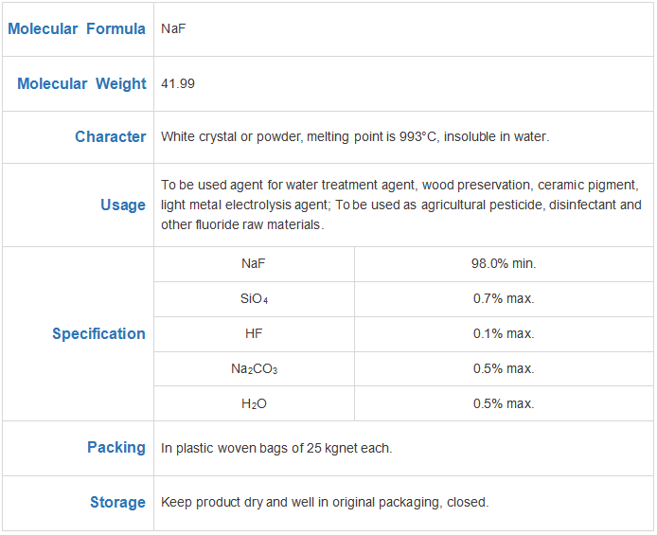Click the Storage row heading

(117, 502)
